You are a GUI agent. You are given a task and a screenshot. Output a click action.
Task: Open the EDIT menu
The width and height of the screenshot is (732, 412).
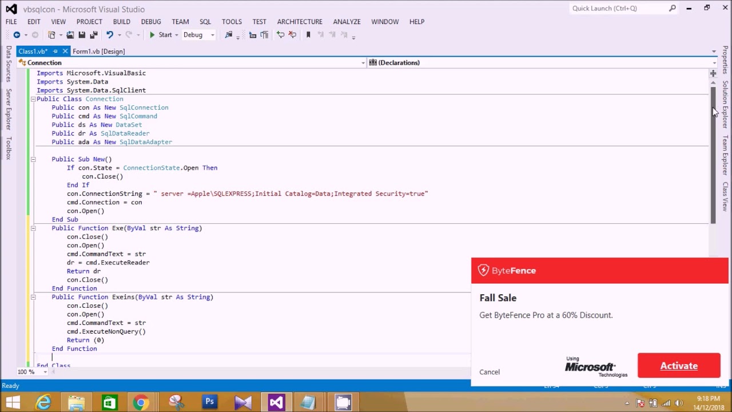click(x=34, y=22)
